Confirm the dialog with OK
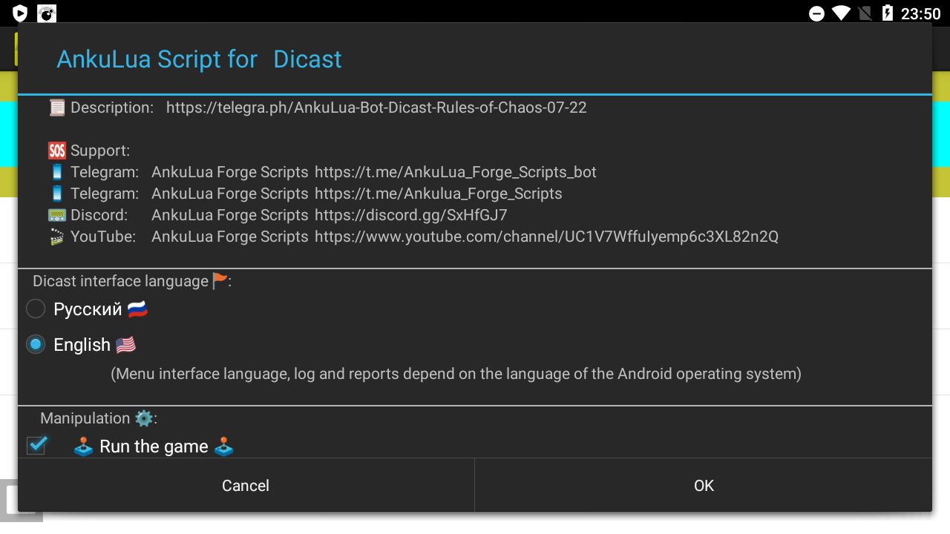 pyautogui.click(x=703, y=485)
